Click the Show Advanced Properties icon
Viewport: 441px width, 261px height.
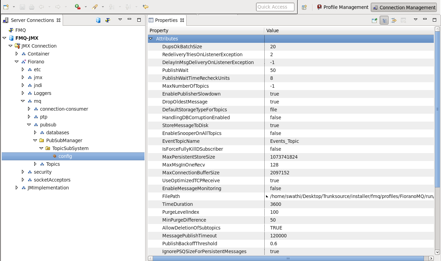(x=394, y=21)
